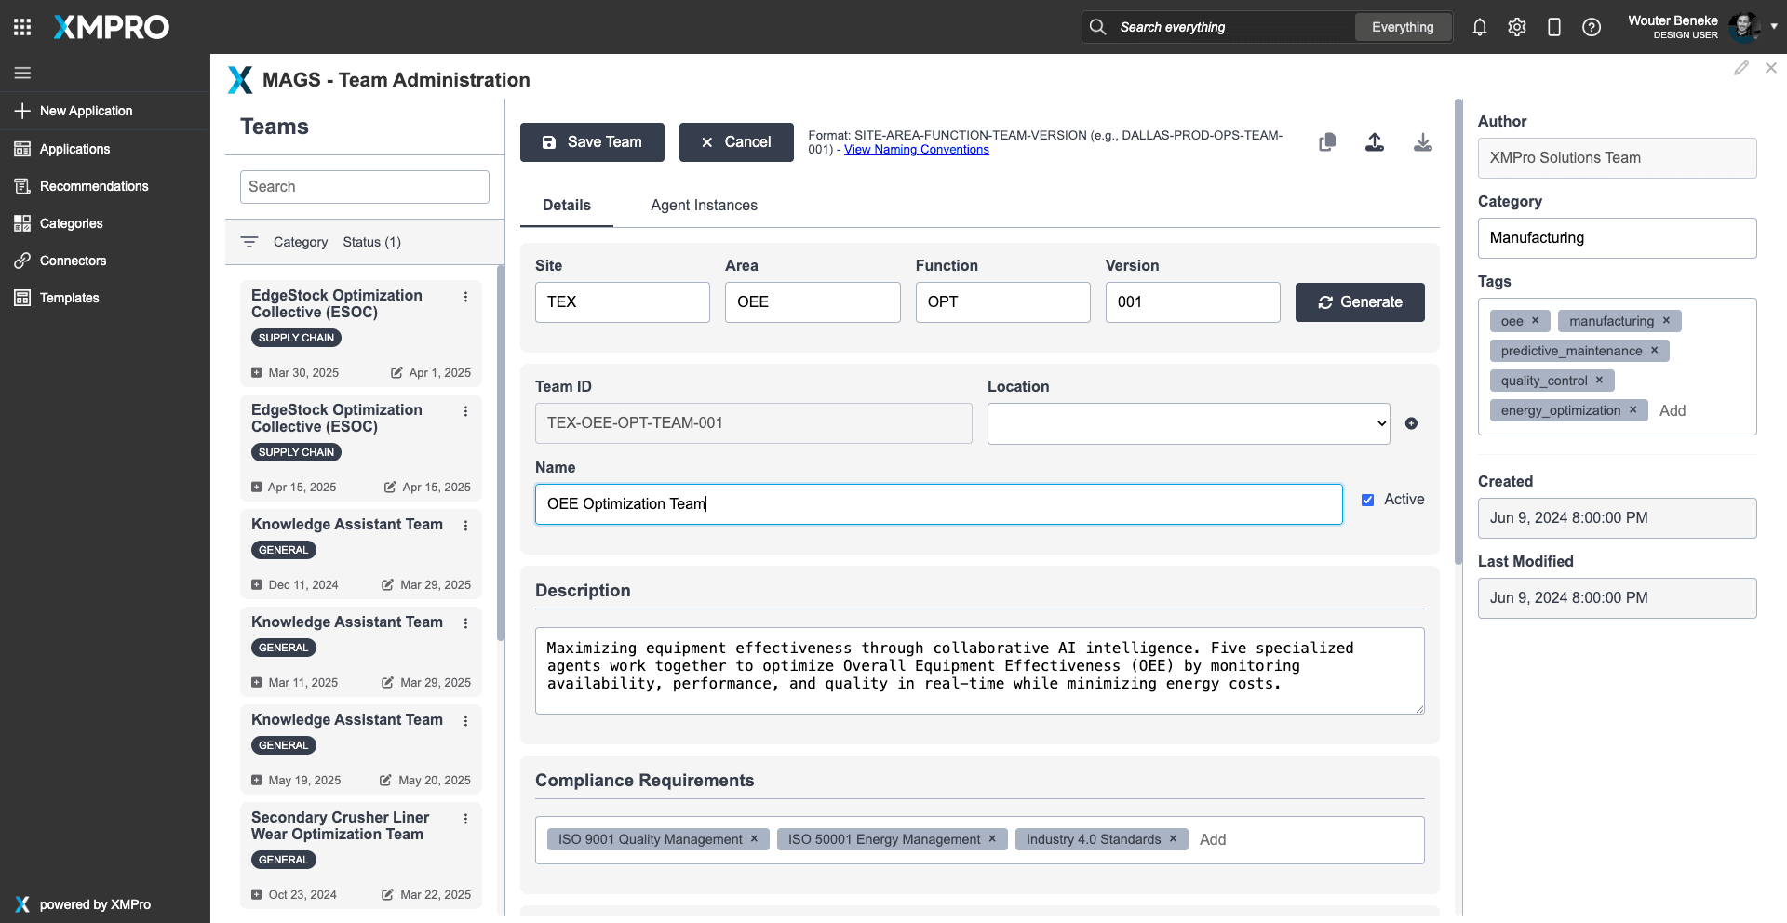Remove the predictive_maintenance tag
Image resolution: width=1787 pixels, height=923 pixels.
pyautogui.click(x=1654, y=351)
